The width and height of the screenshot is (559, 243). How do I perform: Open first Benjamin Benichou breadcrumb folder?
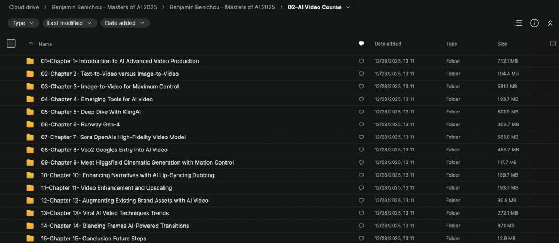pyautogui.click(x=104, y=7)
